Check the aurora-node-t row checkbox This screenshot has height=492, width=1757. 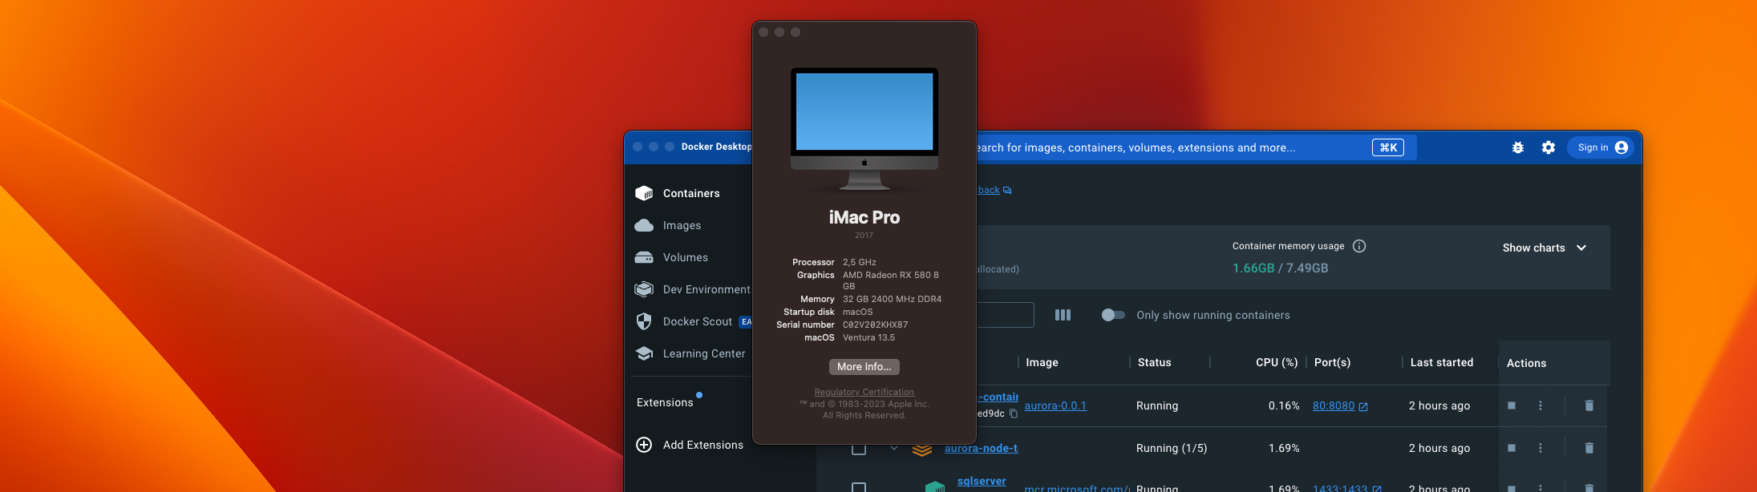coord(859,448)
